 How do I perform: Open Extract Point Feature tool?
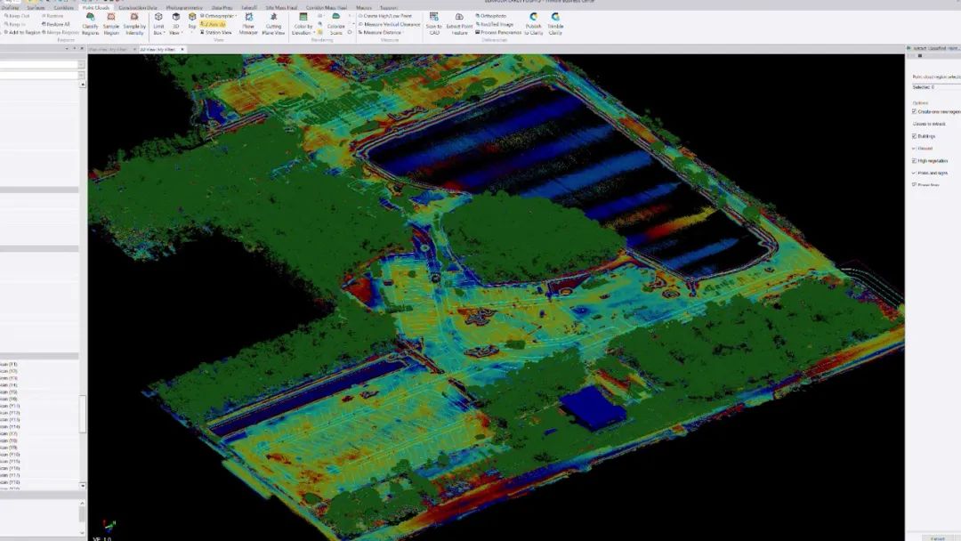[x=459, y=21]
